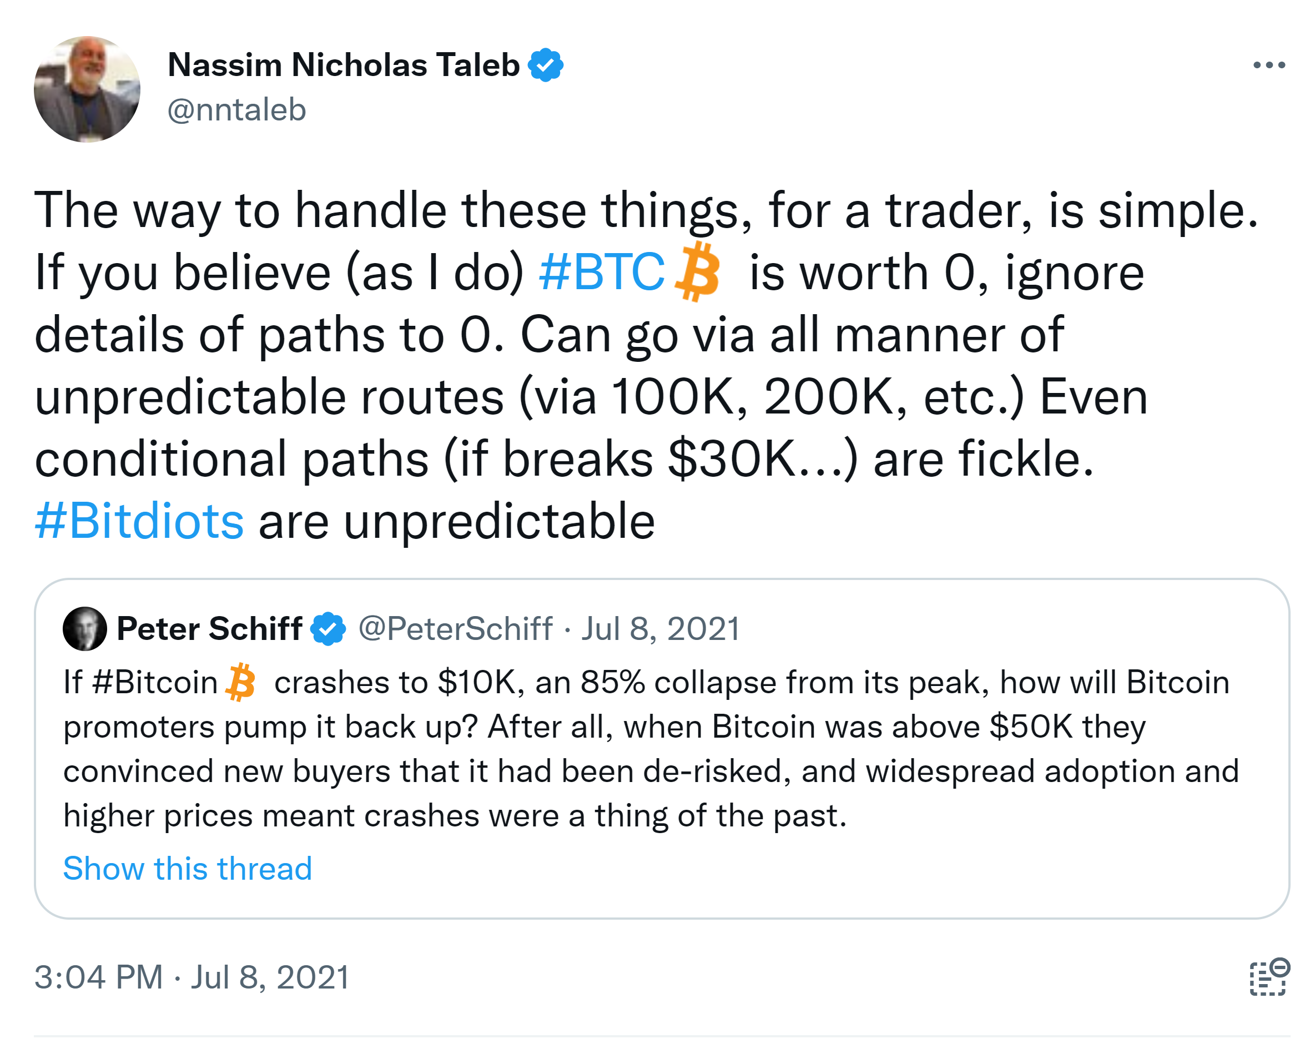Image resolution: width=1315 pixels, height=1059 pixels.
Task: Open the quoted Peter Schiff tweet text
Action: (x=610, y=771)
